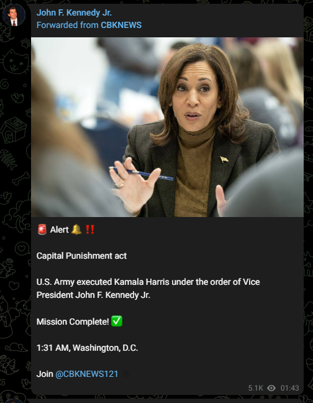Click the red siren emoji

point(42,229)
